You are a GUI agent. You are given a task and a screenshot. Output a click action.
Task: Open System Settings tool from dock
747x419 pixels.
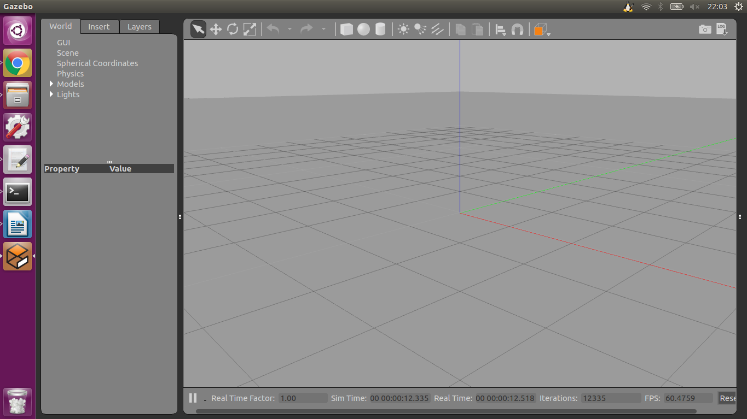click(18, 127)
